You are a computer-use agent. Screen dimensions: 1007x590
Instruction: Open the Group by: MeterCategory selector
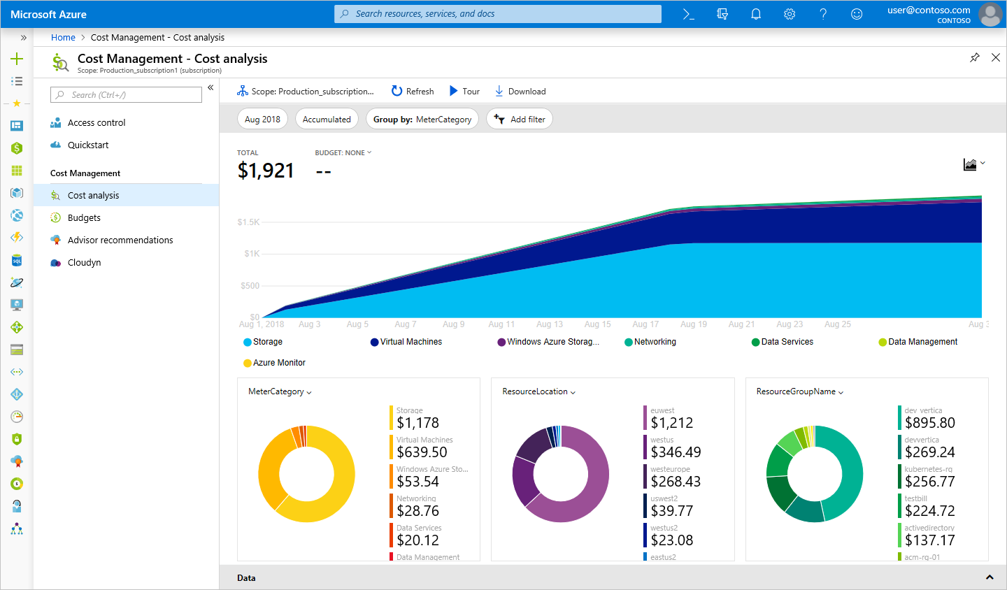coord(422,120)
